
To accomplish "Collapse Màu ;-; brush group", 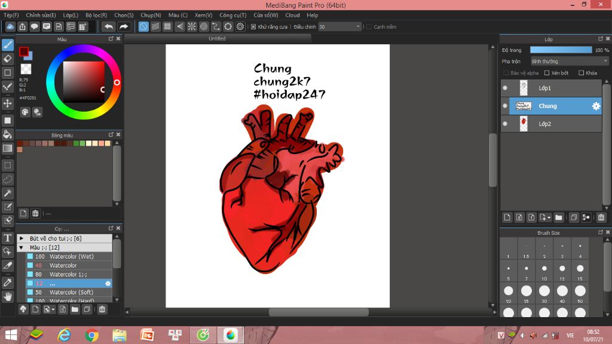I will (22, 248).
